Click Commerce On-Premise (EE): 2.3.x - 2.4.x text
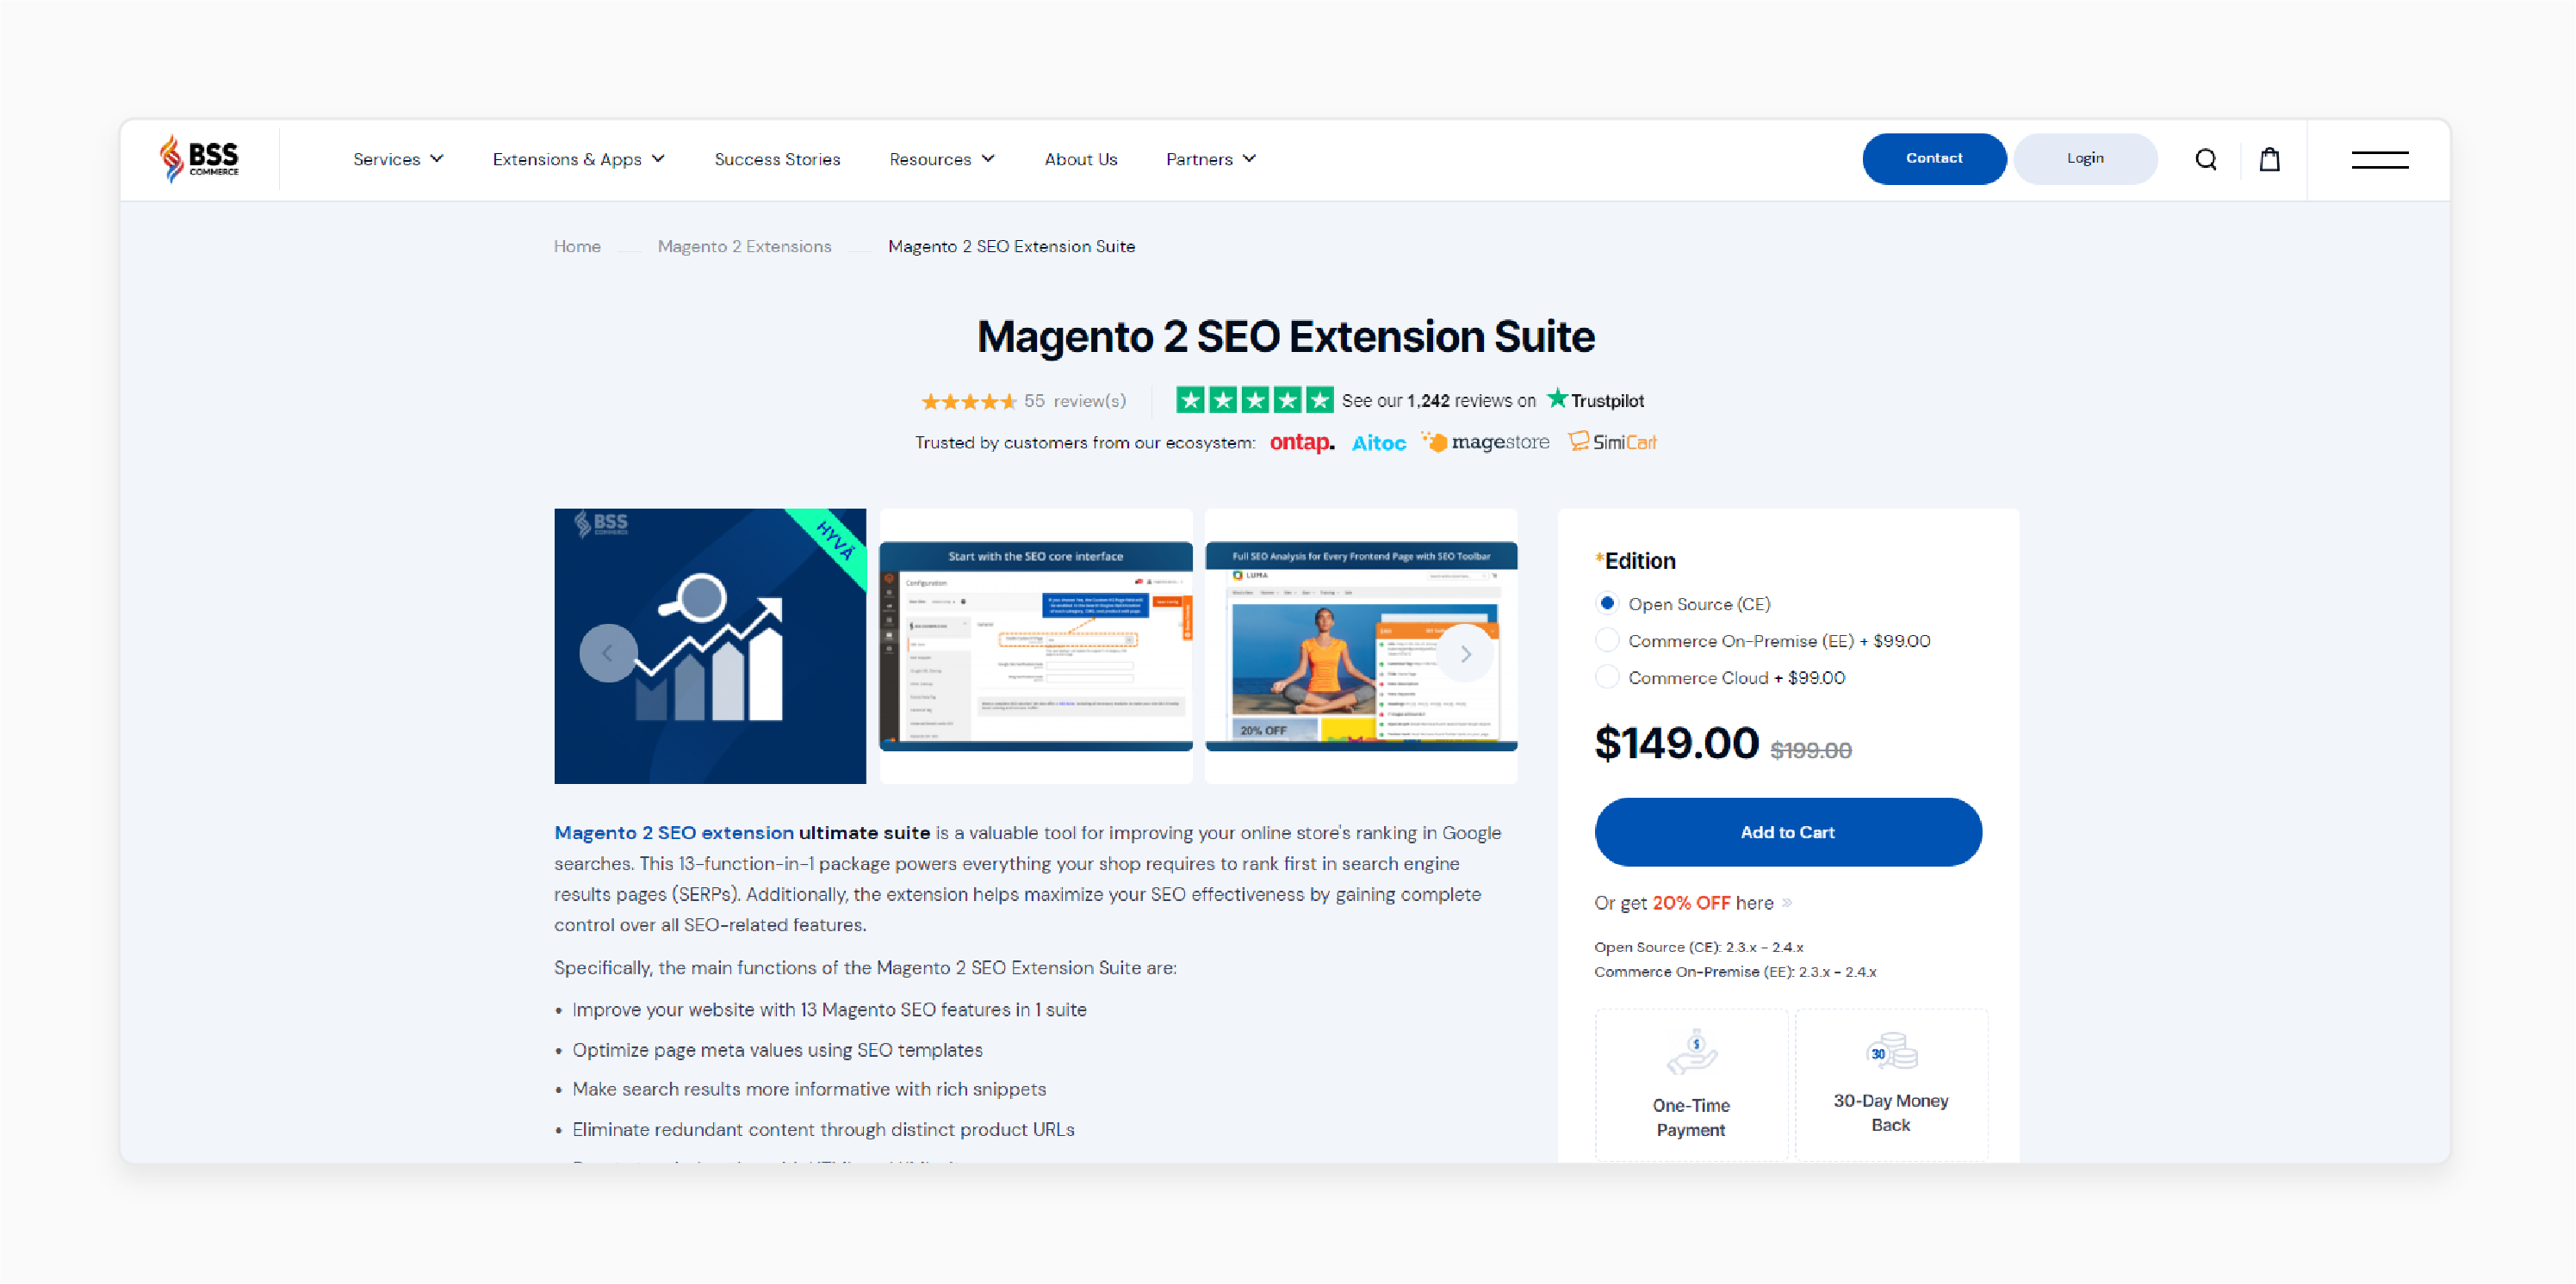 pos(1734,972)
